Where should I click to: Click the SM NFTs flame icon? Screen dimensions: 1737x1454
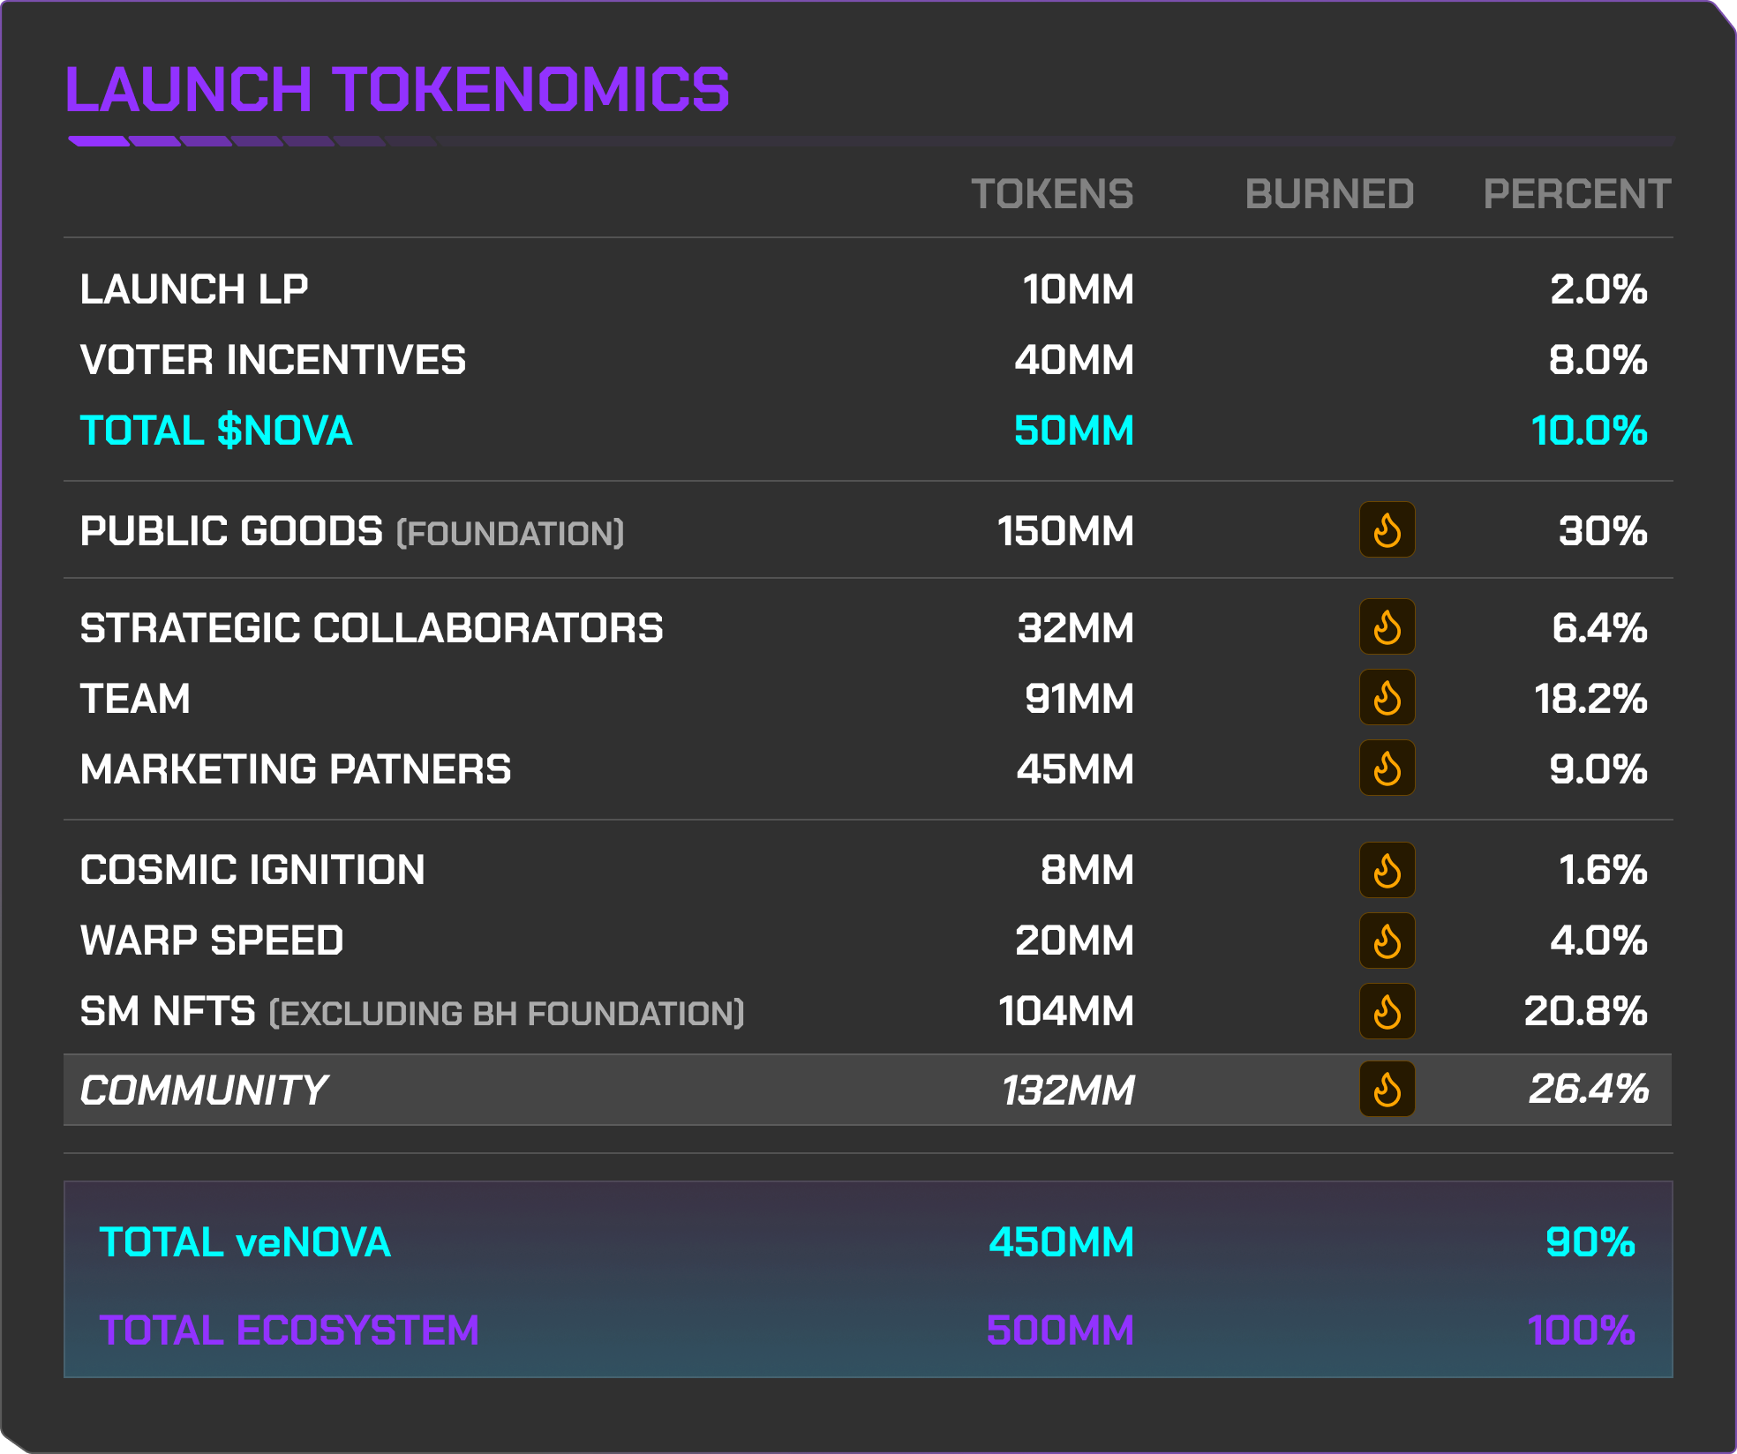1387,1011
